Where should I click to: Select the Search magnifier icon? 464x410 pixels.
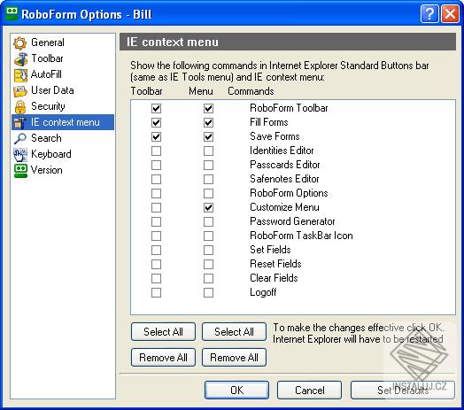coord(20,138)
